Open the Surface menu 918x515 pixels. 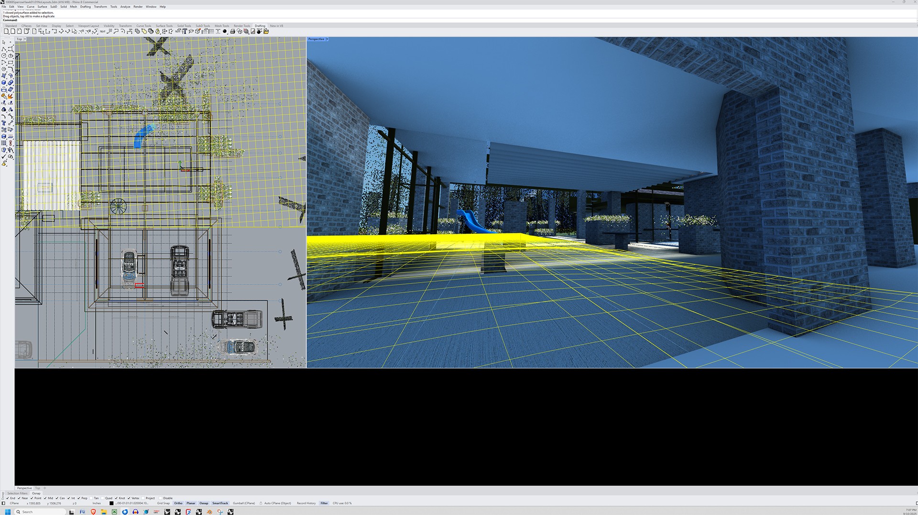[x=42, y=7]
